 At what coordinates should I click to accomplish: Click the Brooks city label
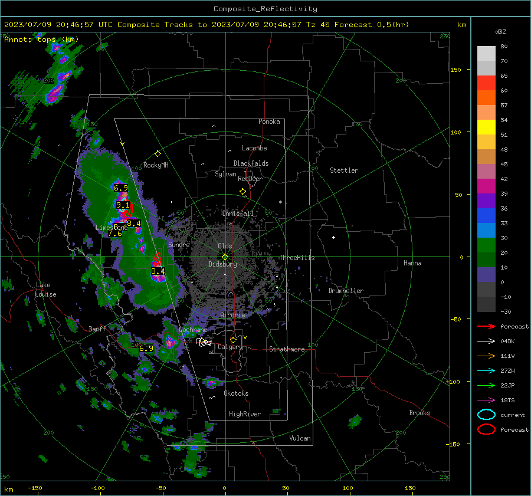[x=419, y=413]
